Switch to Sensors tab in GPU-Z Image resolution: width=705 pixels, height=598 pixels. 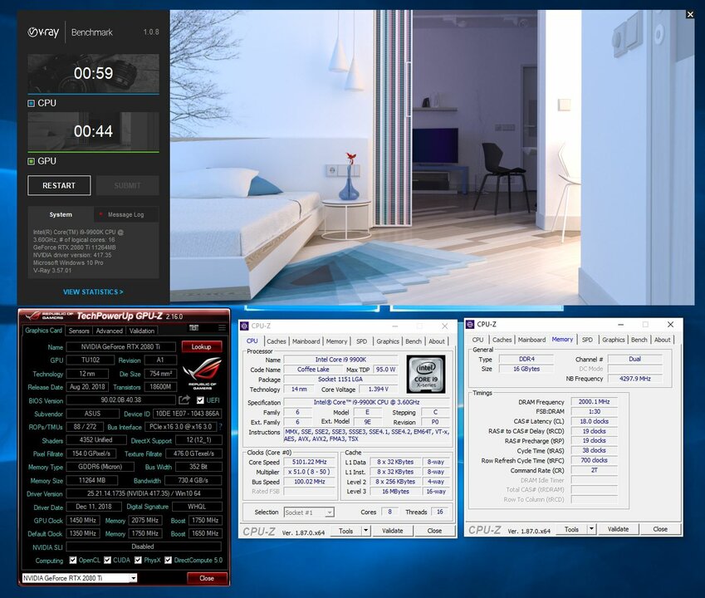tap(79, 331)
